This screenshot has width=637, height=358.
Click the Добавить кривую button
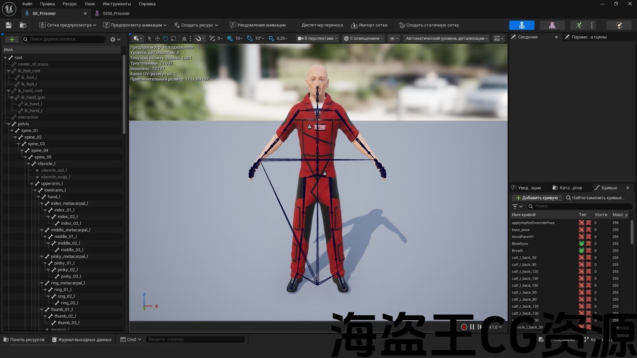tap(537, 197)
